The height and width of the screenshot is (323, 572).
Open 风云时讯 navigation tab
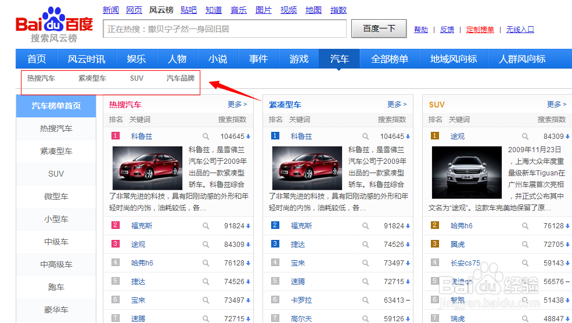87,59
